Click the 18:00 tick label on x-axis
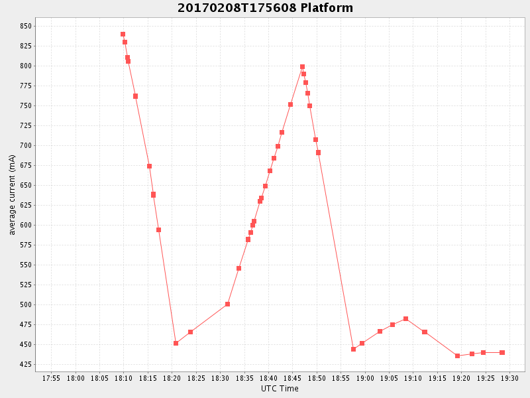 pos(76,378)
